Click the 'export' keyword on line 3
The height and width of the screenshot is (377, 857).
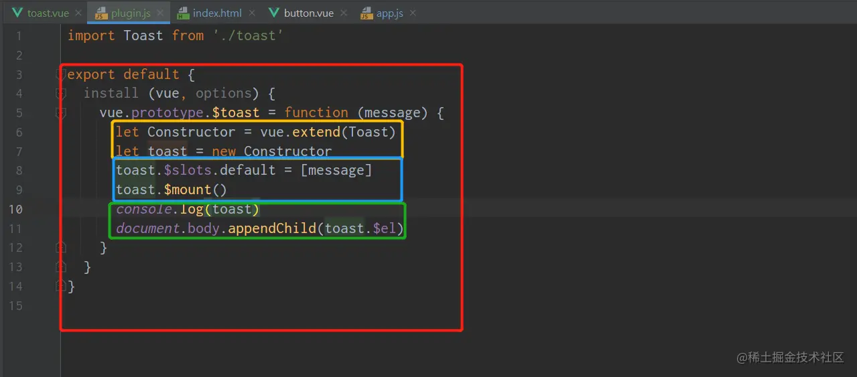click(x=91, y=74)
